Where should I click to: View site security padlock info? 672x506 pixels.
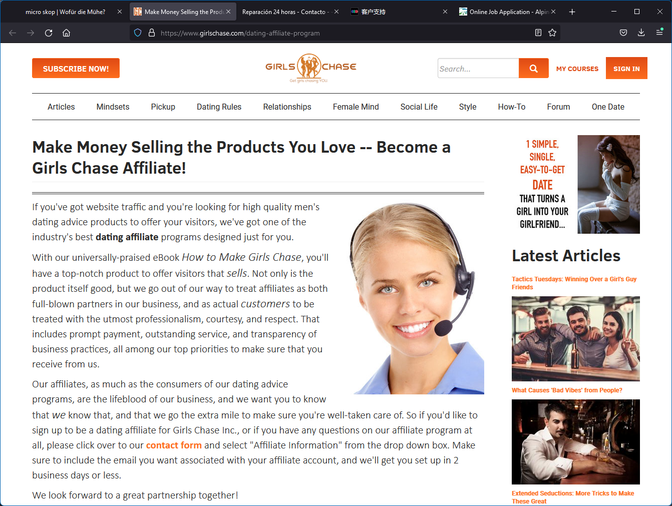[x=151, y=33]
